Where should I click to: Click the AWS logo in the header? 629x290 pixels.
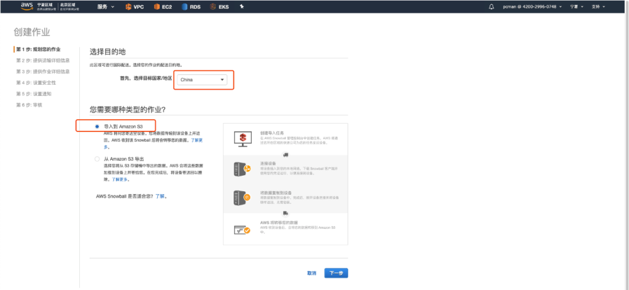[x=26, y=6]
